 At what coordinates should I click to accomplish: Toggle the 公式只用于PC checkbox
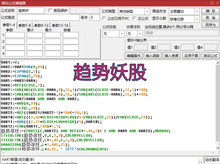pyautogui.click(x=104, y=19)
